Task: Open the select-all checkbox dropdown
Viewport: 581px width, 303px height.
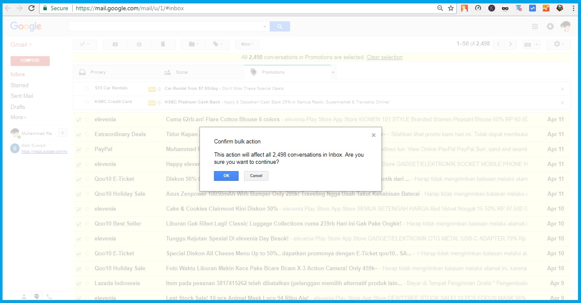Action: (x=85, y=44)
